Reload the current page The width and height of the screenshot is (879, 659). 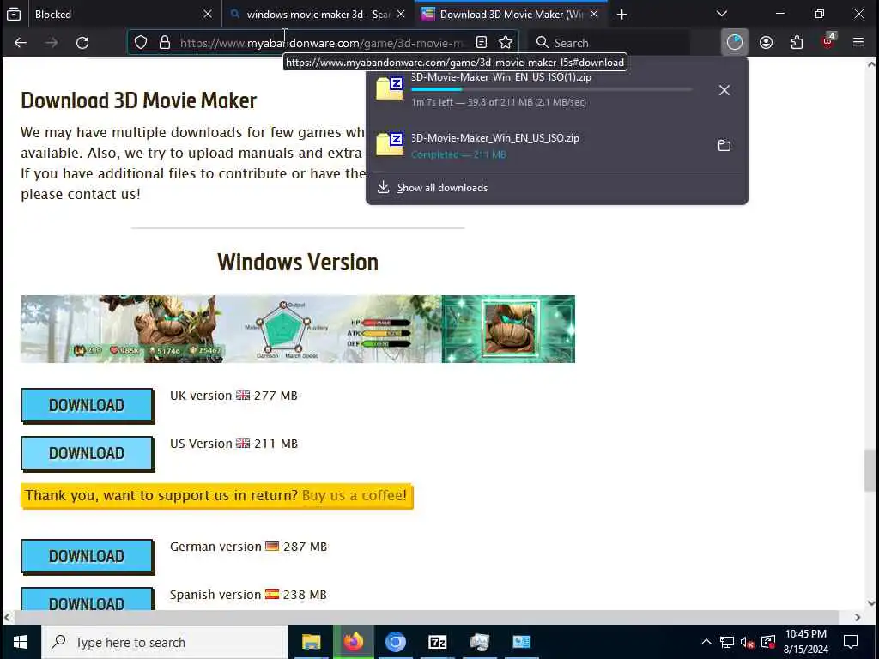point(82,43)
